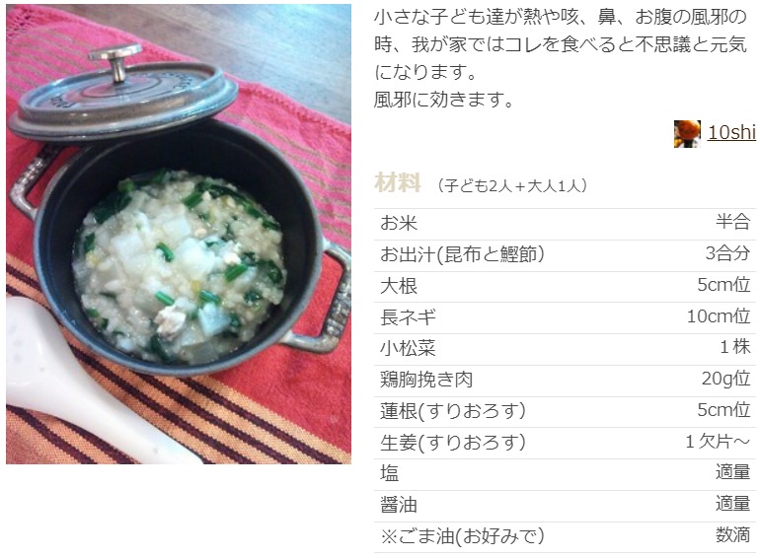Select the 蓮根(すりおろす) ingredient row
Viewport: 760px width, 558px height.
pyautogui.click(x=565, y=412)
